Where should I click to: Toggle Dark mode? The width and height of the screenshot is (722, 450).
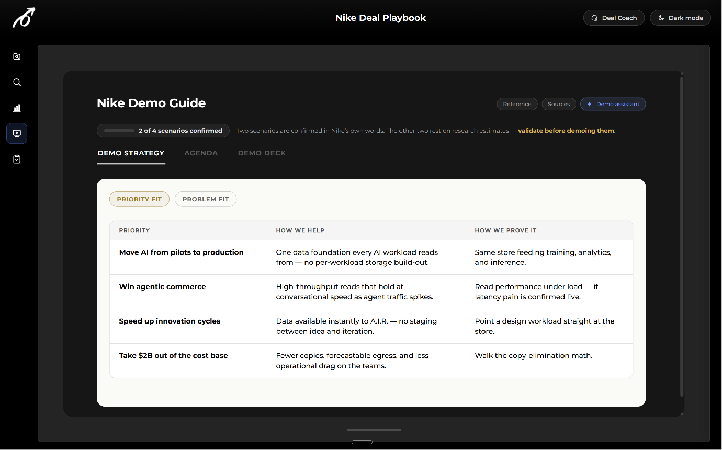click(x=681, y=18)
